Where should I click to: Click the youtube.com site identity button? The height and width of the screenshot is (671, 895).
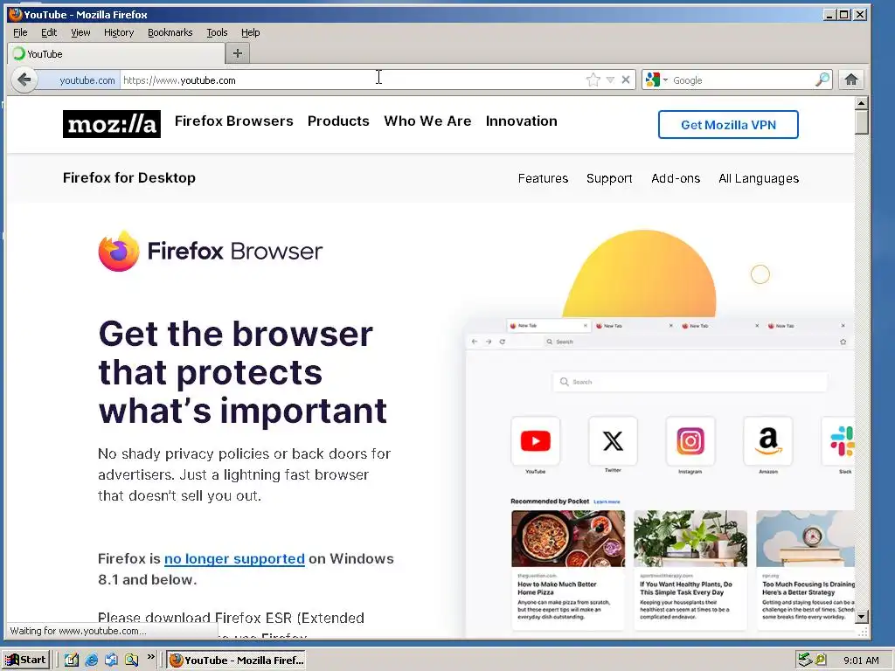click(x=78, y=80)
